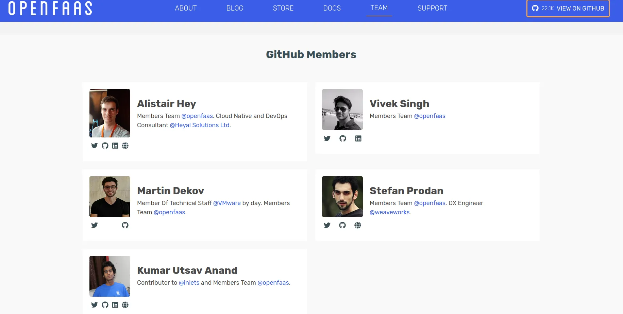Open Alistair Hey's GitHub icon
Image resolution: width=623 pixels, height=314 pixels.
pyautogui.click(x=105, y=146)
